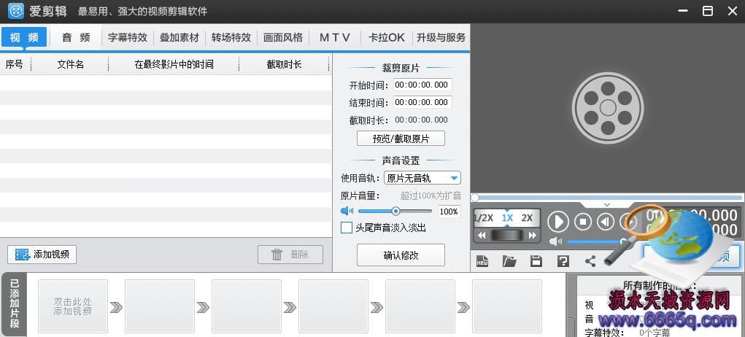This screenshot has height=337, width=745.
Task: Create a new project with the NEW icon
Action: point(482,260)
